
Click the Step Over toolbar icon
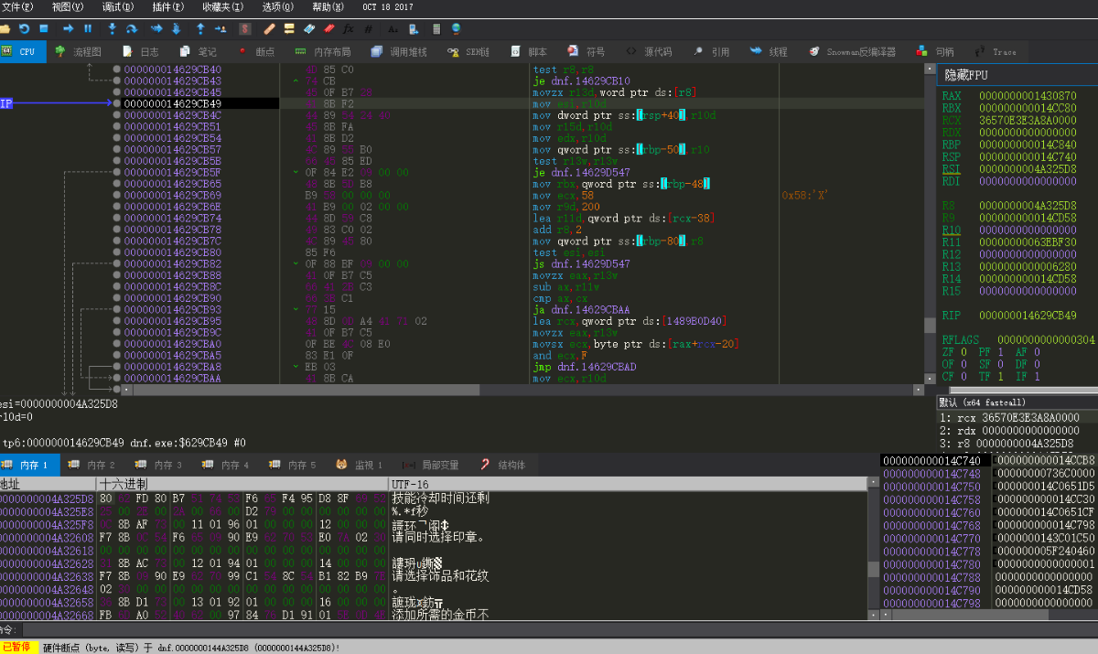click(x=132, y=28)
